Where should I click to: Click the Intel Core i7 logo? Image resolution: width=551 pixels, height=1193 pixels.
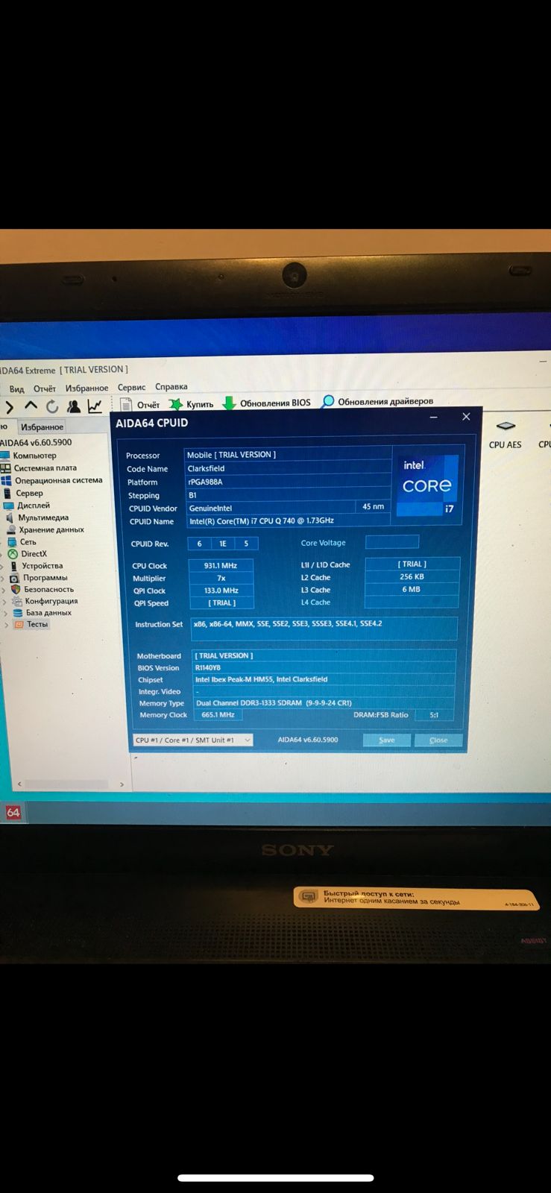tap(427, 486)
